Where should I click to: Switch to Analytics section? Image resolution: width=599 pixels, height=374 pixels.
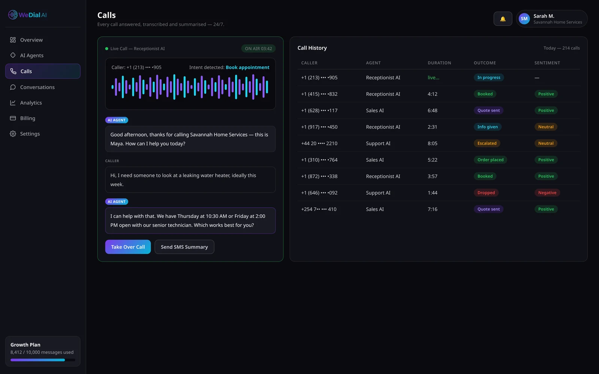coord(43,102)
